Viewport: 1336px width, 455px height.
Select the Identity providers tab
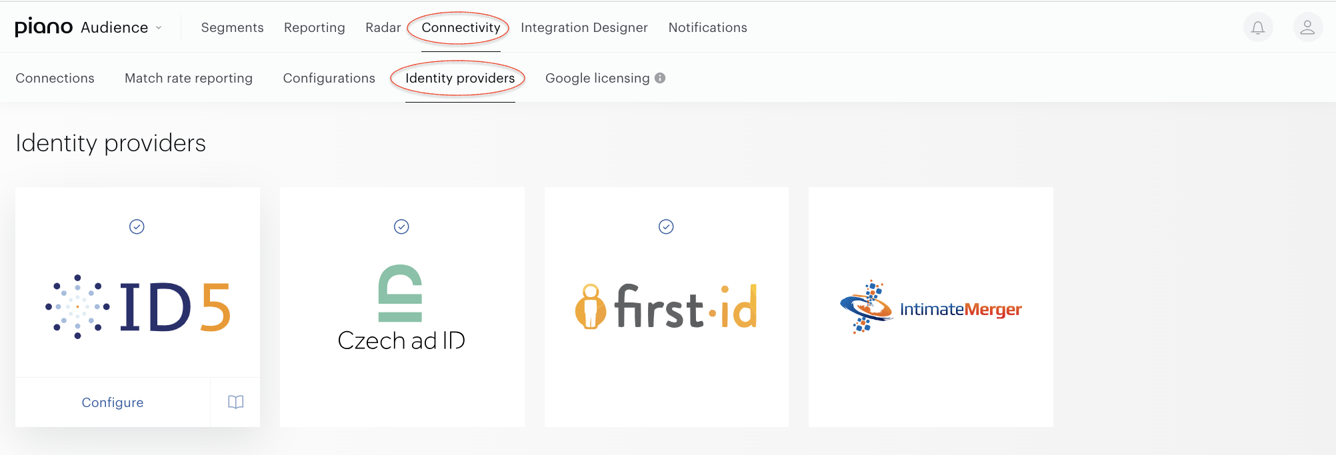460,78
